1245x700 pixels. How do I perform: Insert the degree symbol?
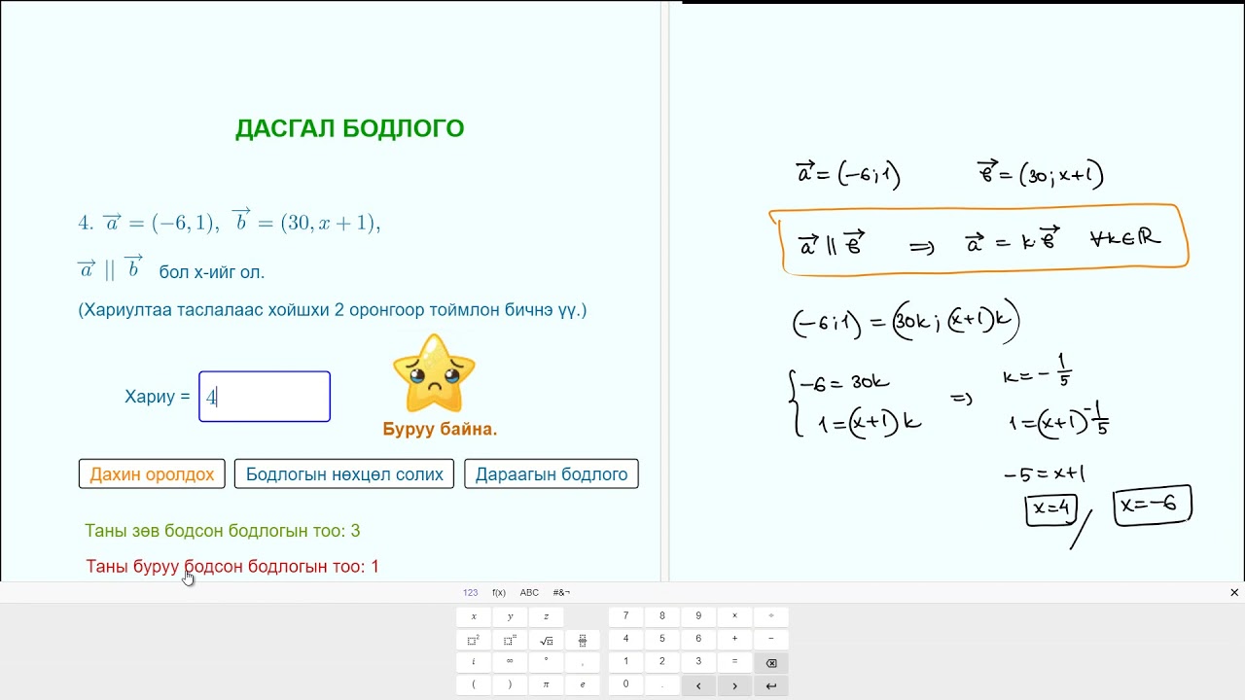(547, 662)
